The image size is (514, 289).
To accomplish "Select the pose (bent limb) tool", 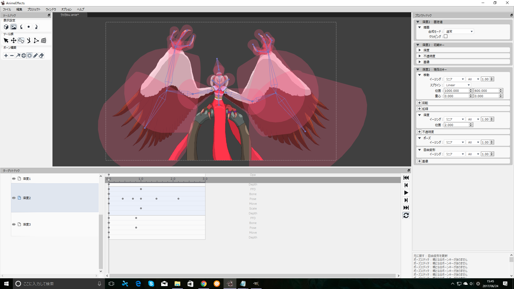I will point(29,41).
